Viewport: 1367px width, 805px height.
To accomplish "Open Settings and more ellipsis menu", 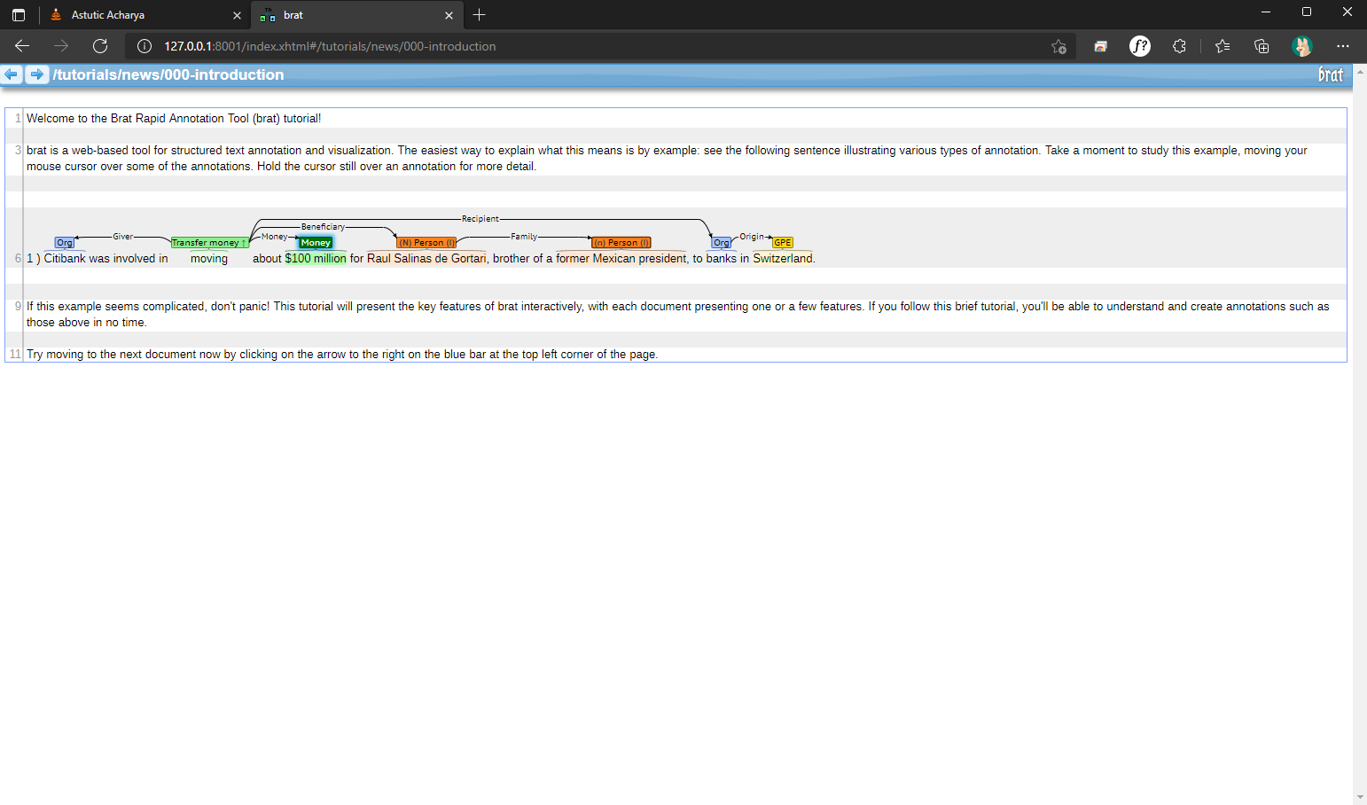I will point(1342,46).
